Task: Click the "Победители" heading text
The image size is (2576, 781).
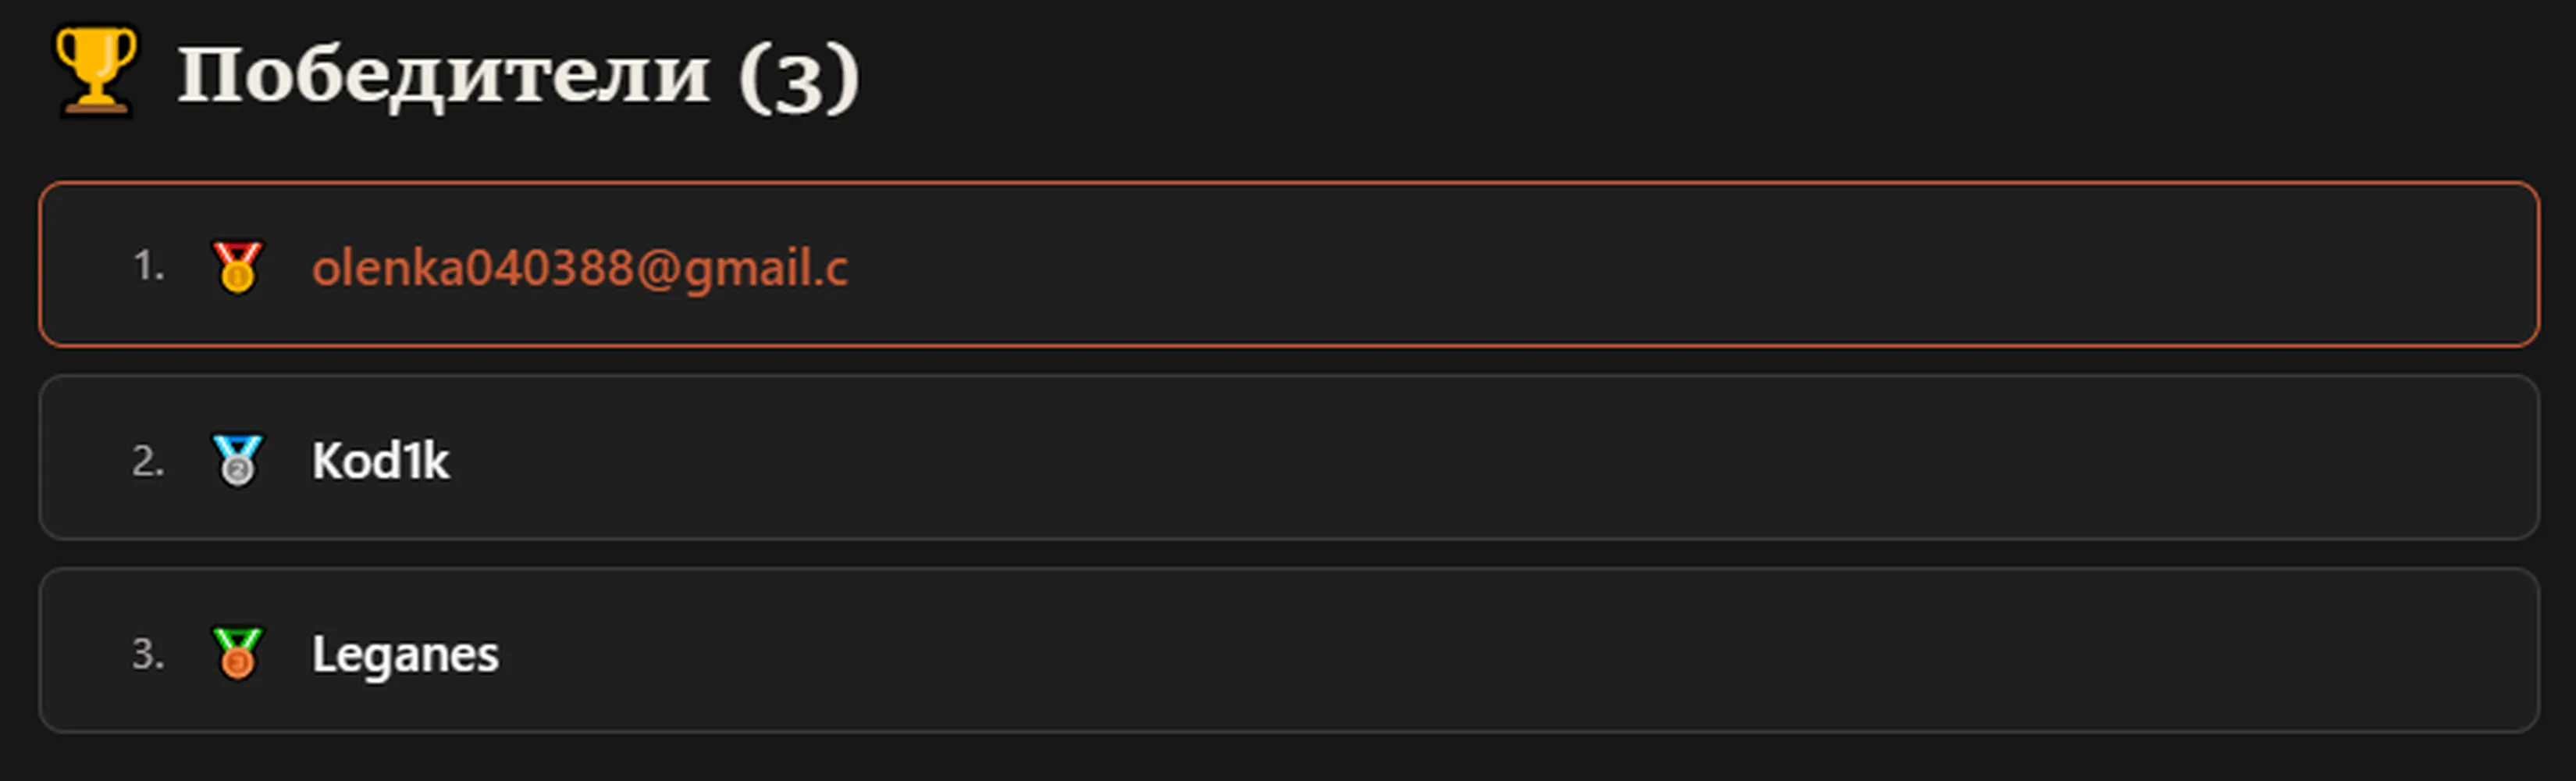Action: pyautogui.click(x=444, y=75)
